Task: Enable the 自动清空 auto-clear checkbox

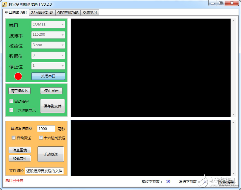Action: 11,101
